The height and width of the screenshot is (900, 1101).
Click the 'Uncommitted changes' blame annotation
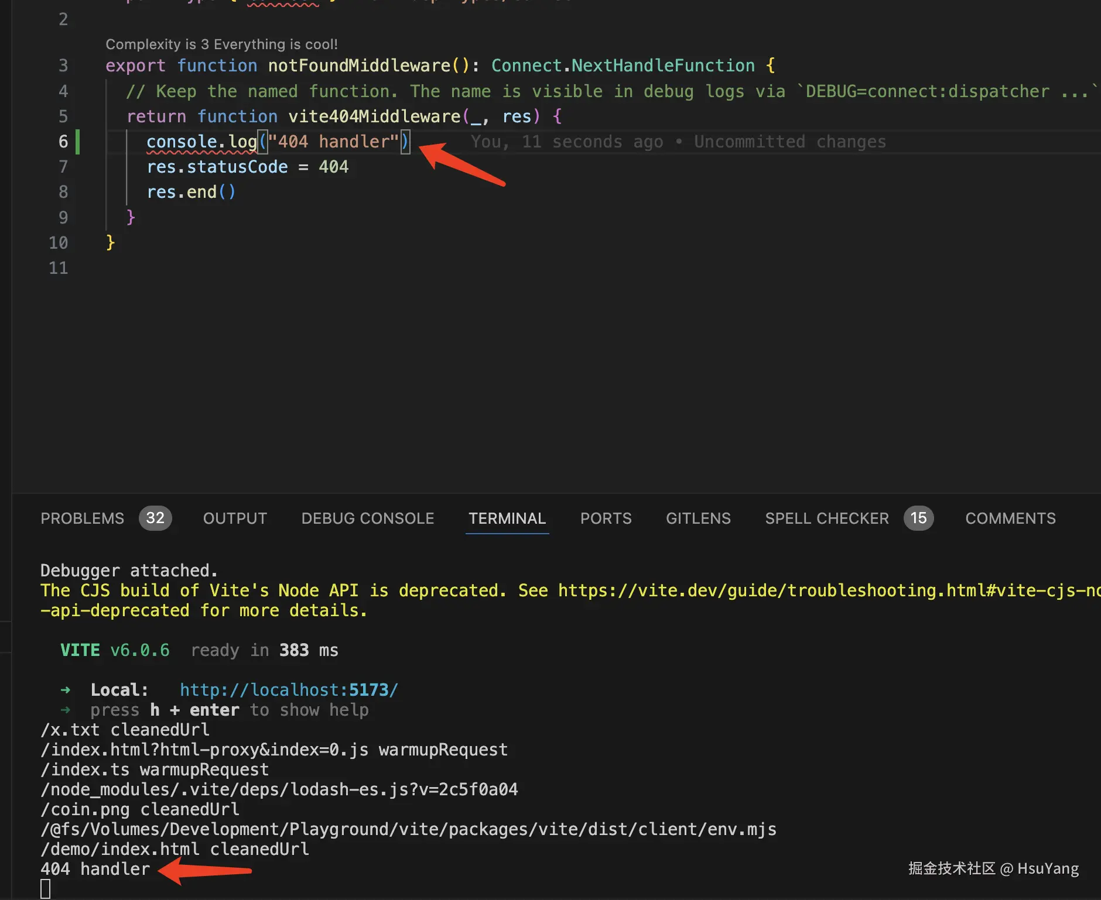[790, 142]
